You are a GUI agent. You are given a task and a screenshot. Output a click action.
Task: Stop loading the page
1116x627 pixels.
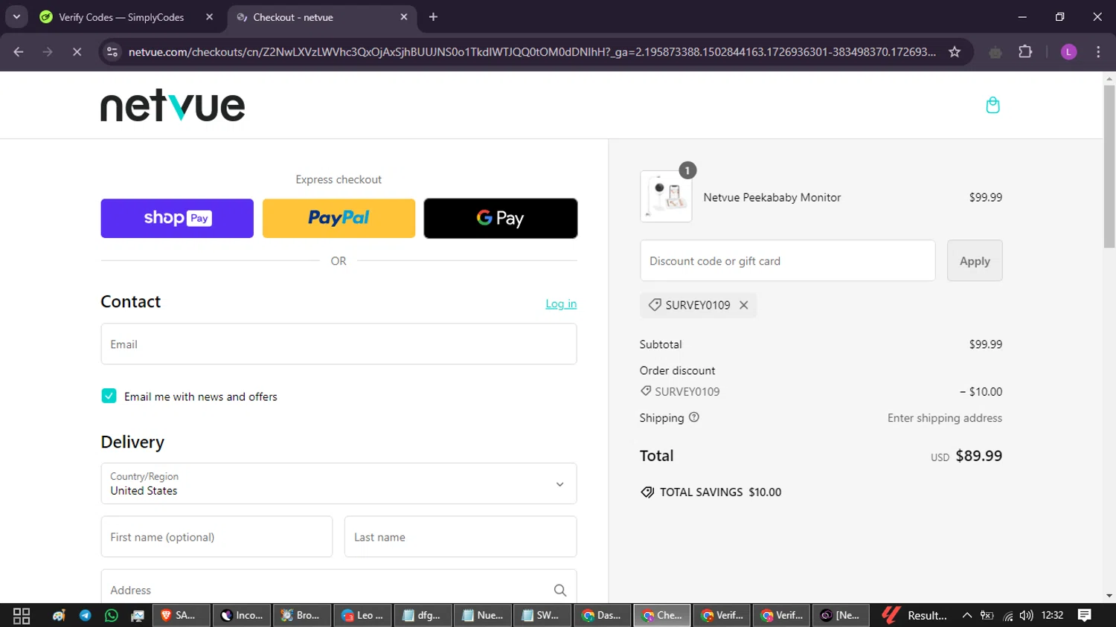click(77, 51)
